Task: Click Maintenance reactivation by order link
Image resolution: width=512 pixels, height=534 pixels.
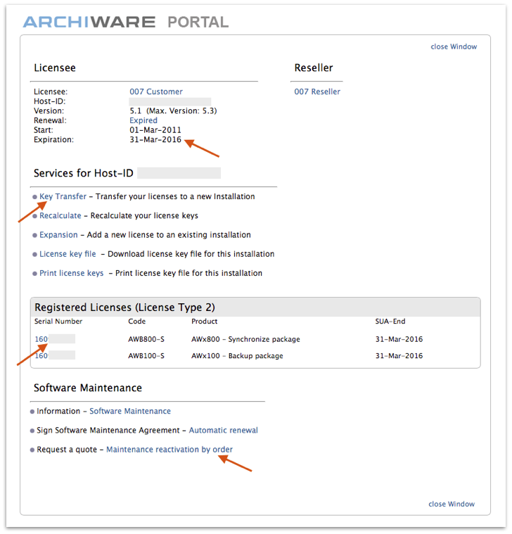Action: pyautogui.click(x=169, y=450)
